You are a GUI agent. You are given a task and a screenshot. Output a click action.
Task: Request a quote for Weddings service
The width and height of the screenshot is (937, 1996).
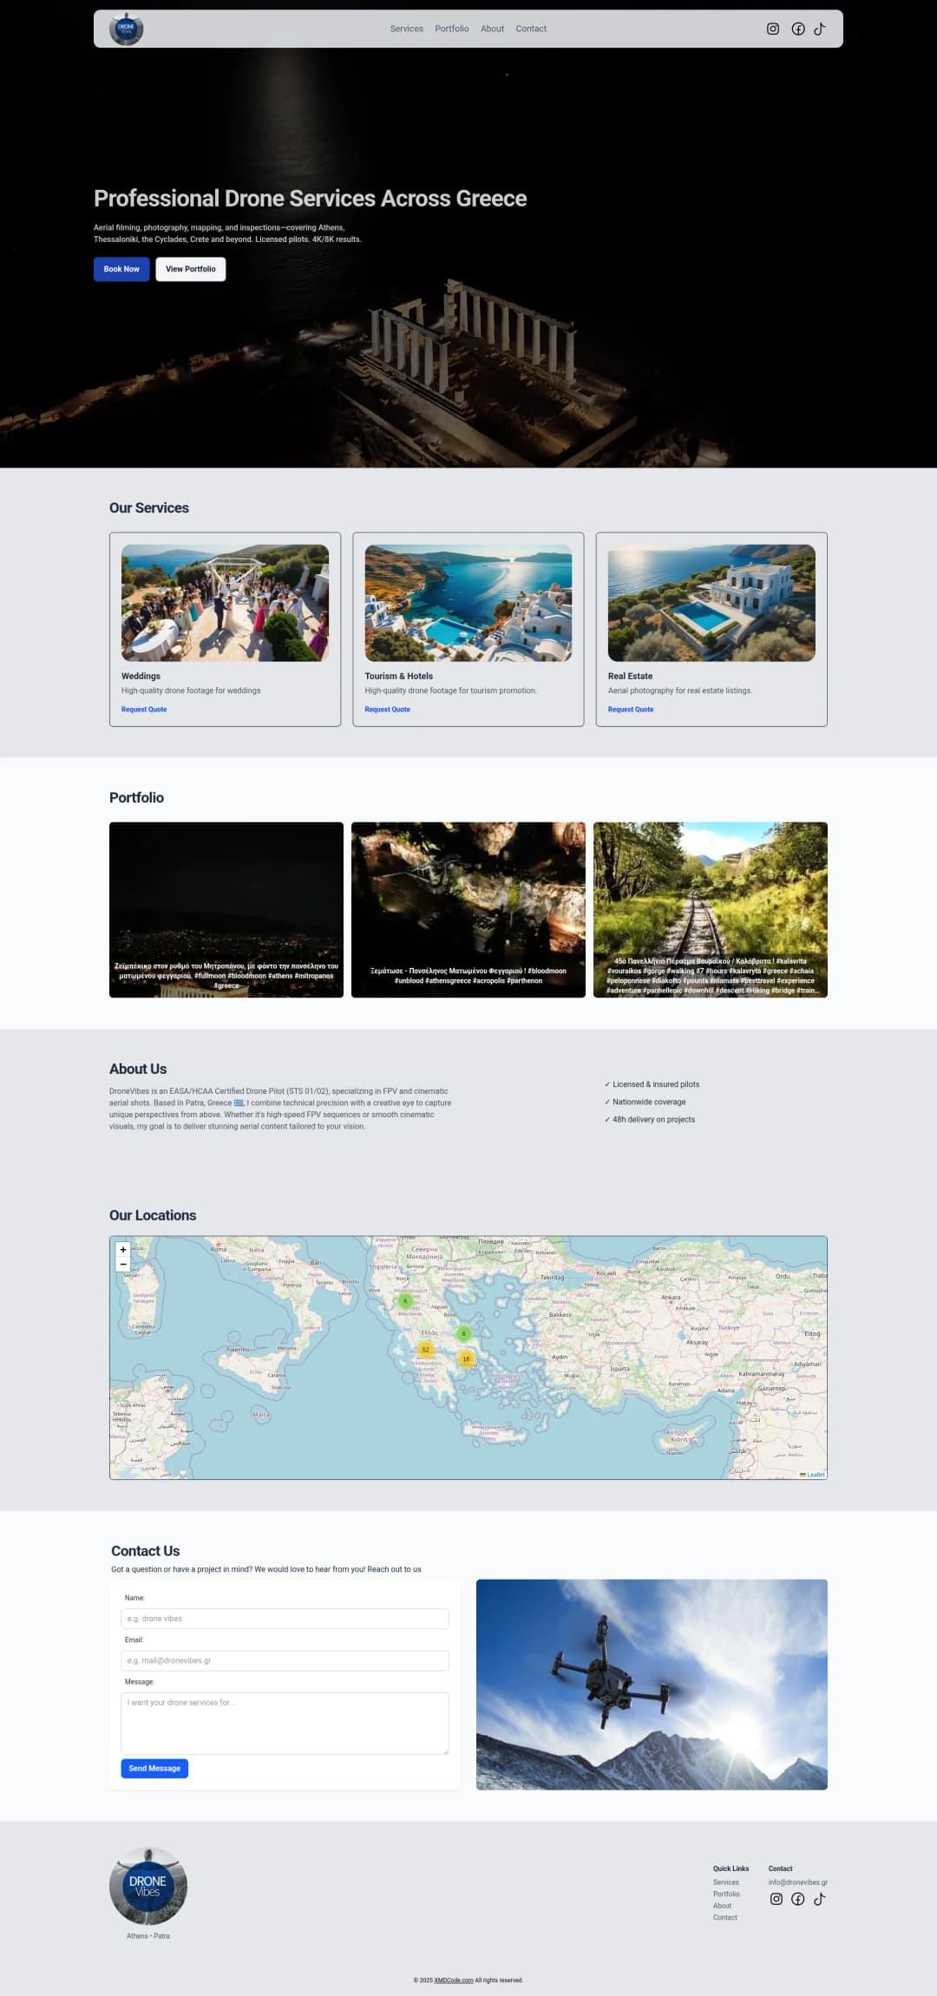[144, 710]
